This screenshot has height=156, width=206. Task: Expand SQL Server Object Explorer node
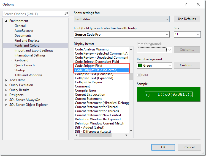point(6,105)
